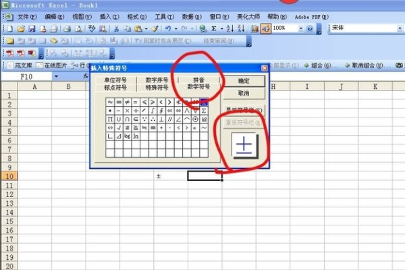
Task: Pick the ln symbol in grid
Action: pos(136,136)
